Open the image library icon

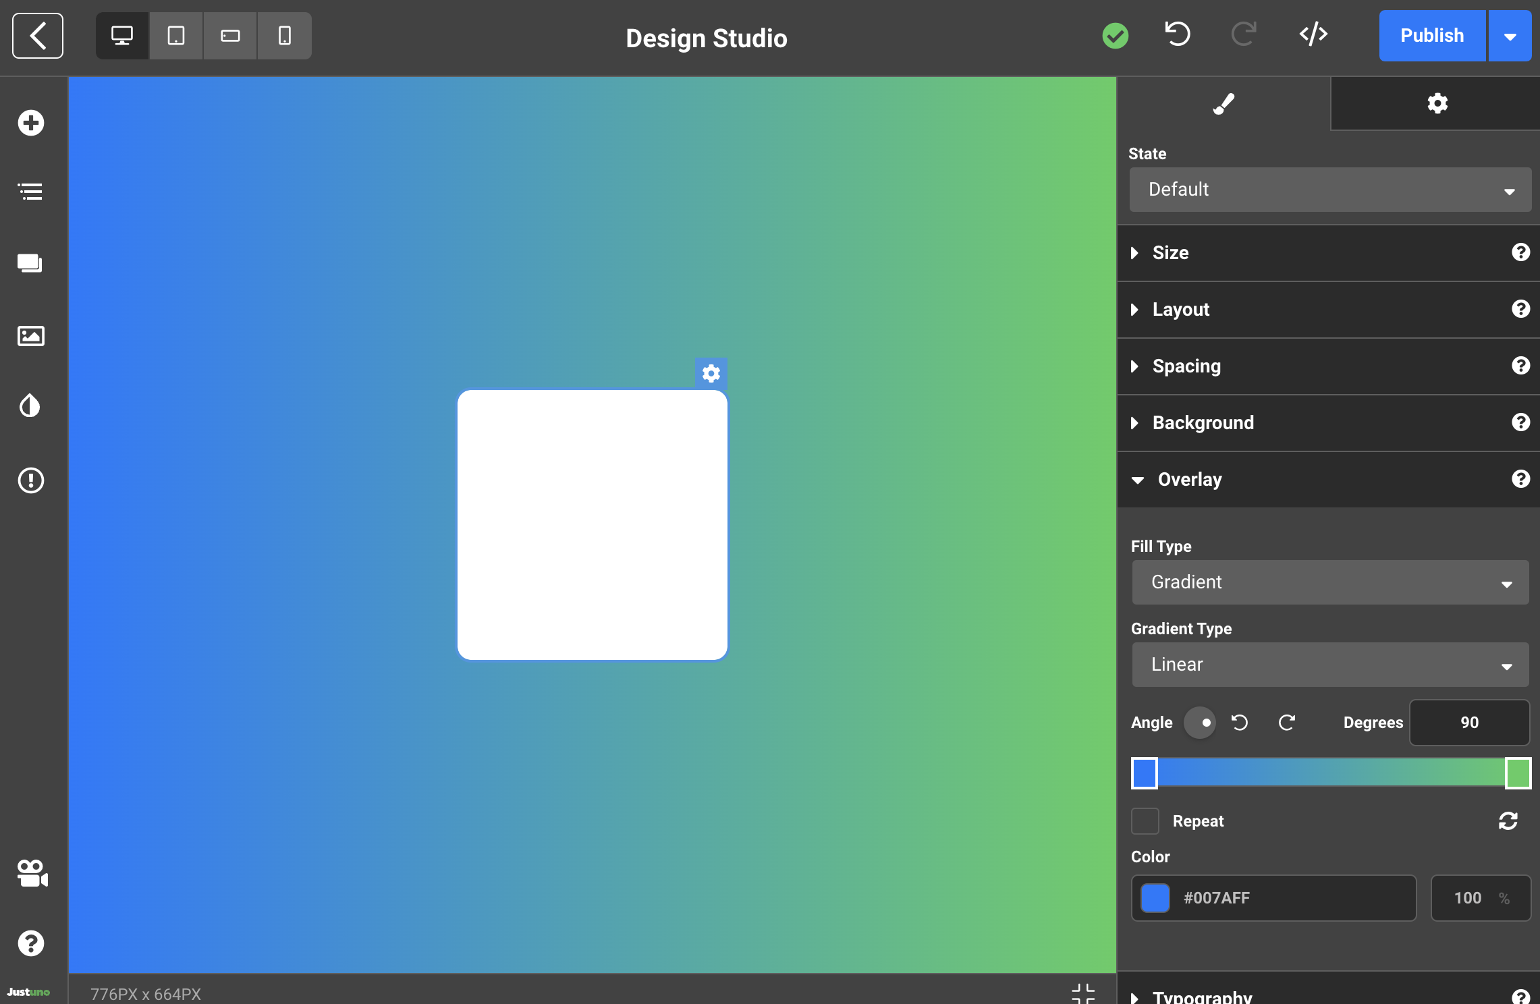coord(31,335)
